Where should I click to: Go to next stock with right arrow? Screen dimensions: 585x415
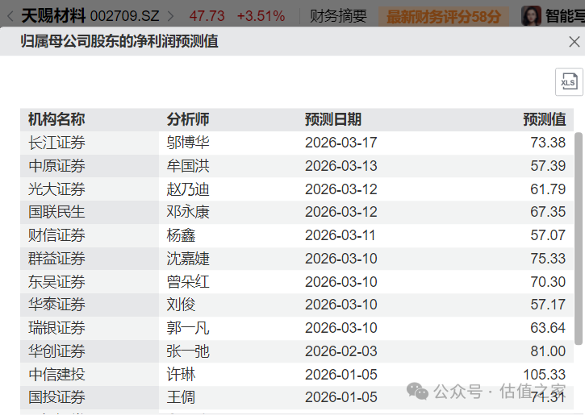point(170,16)
